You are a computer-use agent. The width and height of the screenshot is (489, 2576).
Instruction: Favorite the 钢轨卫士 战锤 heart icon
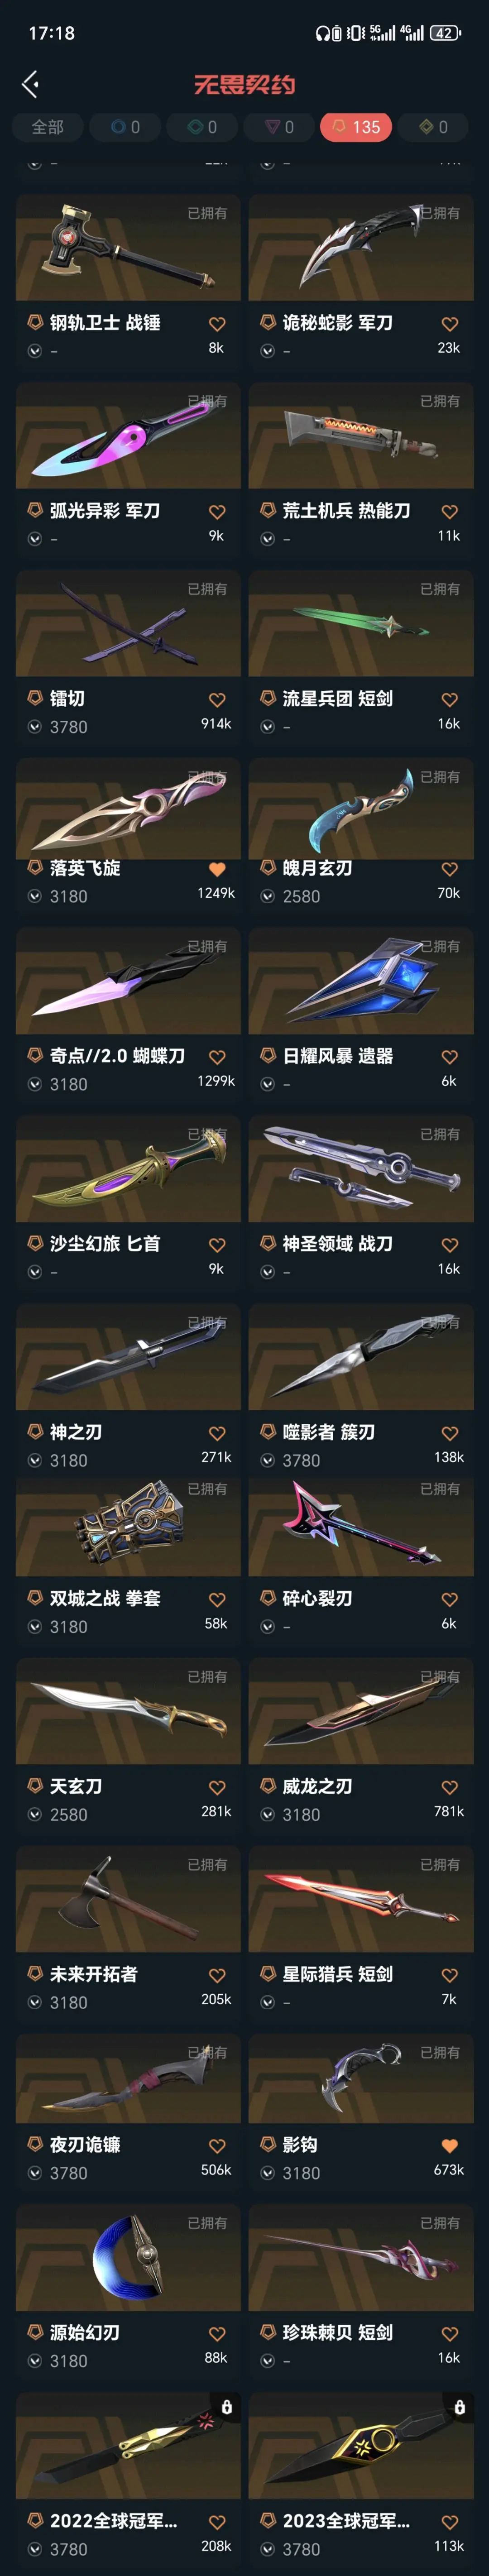(x=217, y=324)
